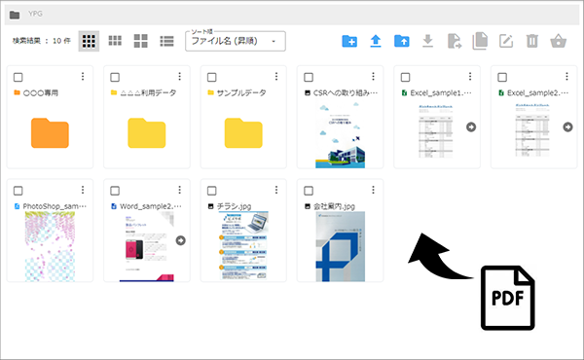Screen dimensions: 584x360
Task: Open the sort order dropdown ファイル名 (昇順)
Action: (x=236, y=41)
